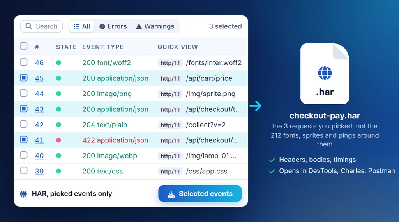The height and width of the screenshot is (222, 399).
Task: Click the "checkout-pay.har" file name
Action: 325,116
